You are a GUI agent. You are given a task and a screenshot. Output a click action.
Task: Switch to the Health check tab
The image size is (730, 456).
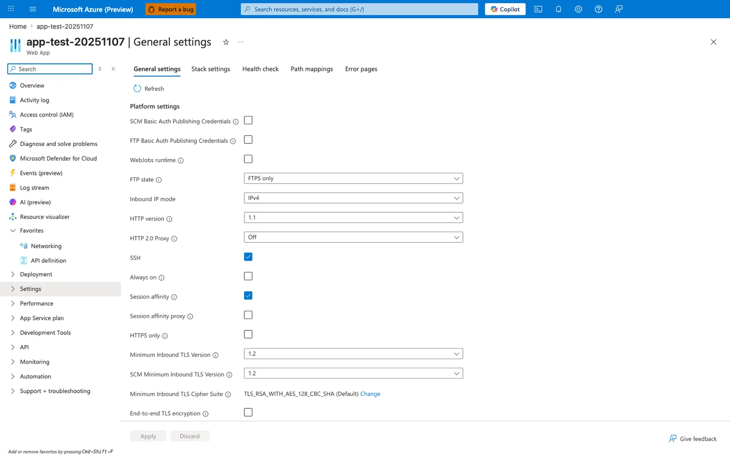(x=261, y=69)
